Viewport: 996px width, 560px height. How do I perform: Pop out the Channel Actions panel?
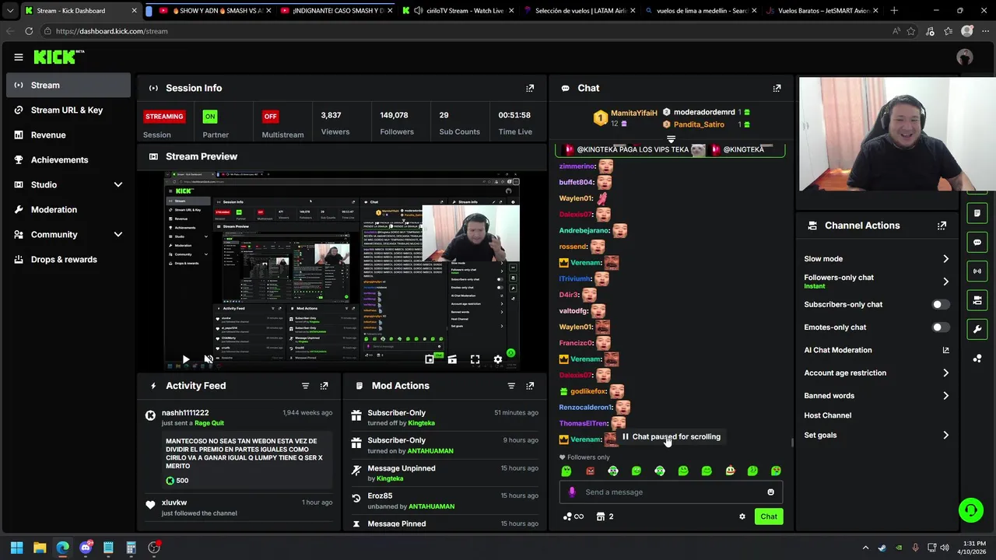click(942, 226)
